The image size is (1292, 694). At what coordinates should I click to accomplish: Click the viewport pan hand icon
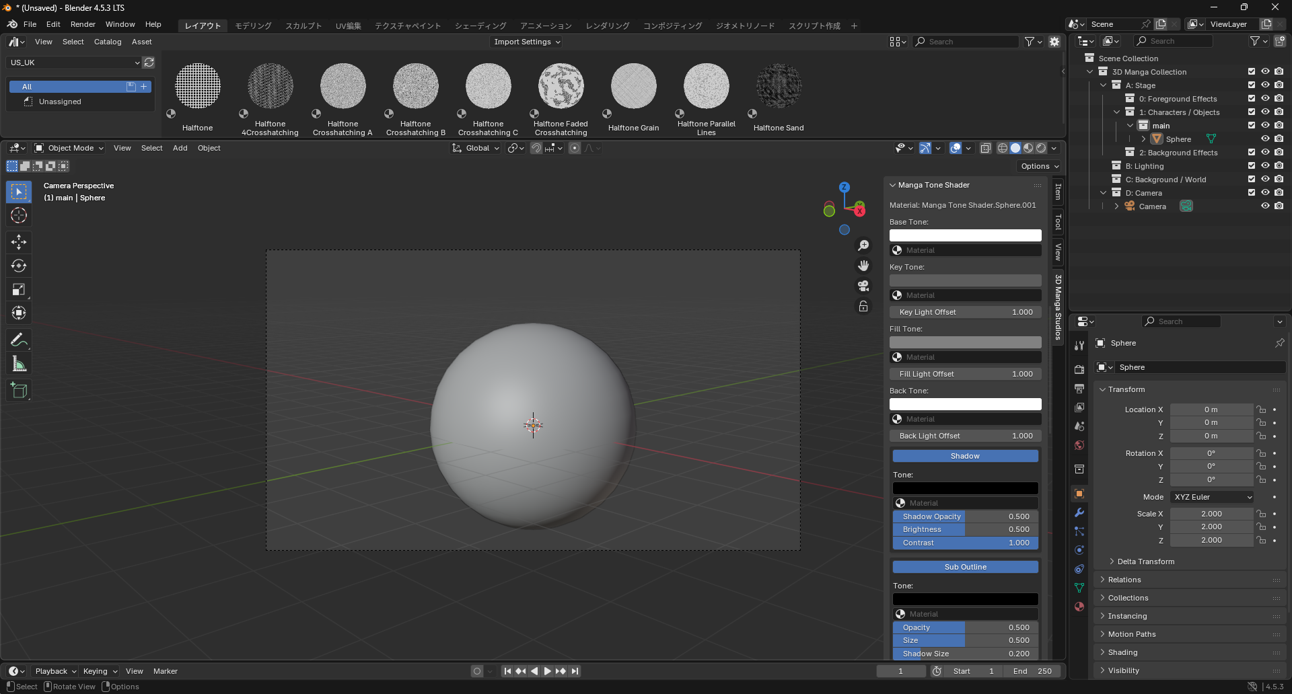click(x=863, y=266)
